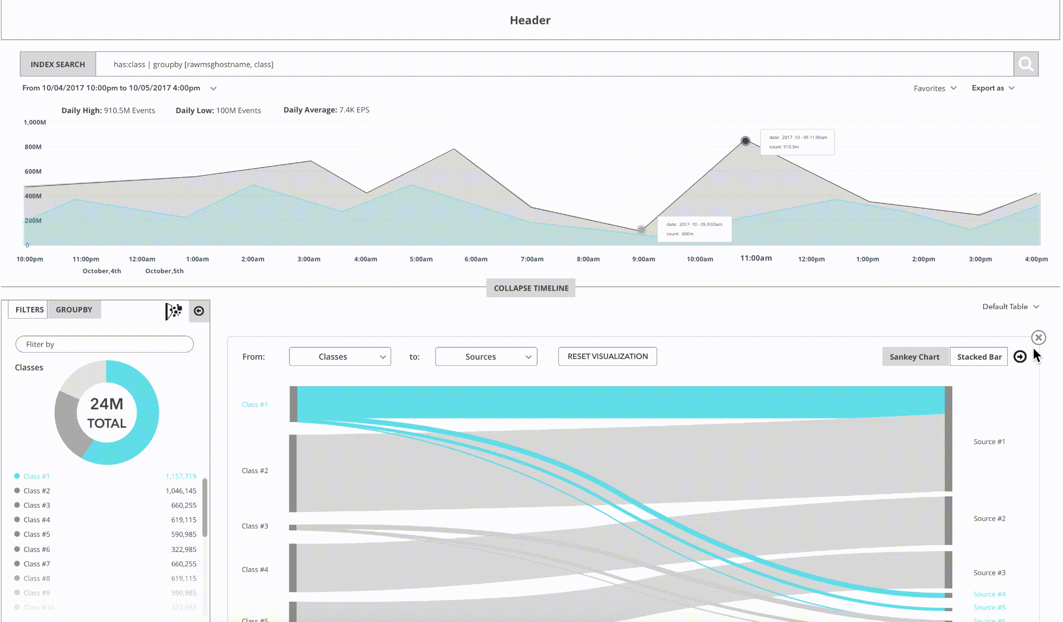1063x622 pixels.
Task: Click the scatter flag icon beside GROUPBY
Action: 174,311
